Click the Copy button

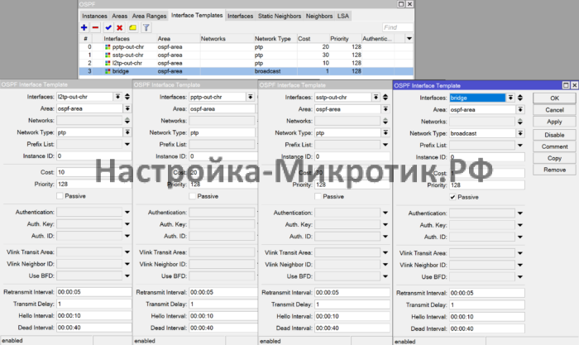pyautogui.click(x=554, y=158)
